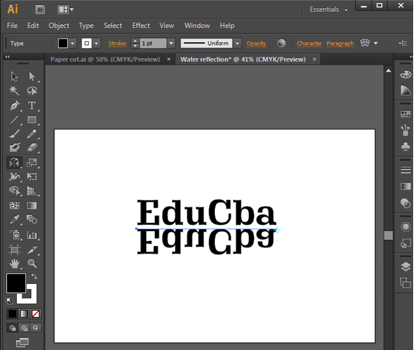Image resolution: width=415 pixels, height=350 pixels.
Task: Select the Gradient tool
Action: [x=32, y=206]
